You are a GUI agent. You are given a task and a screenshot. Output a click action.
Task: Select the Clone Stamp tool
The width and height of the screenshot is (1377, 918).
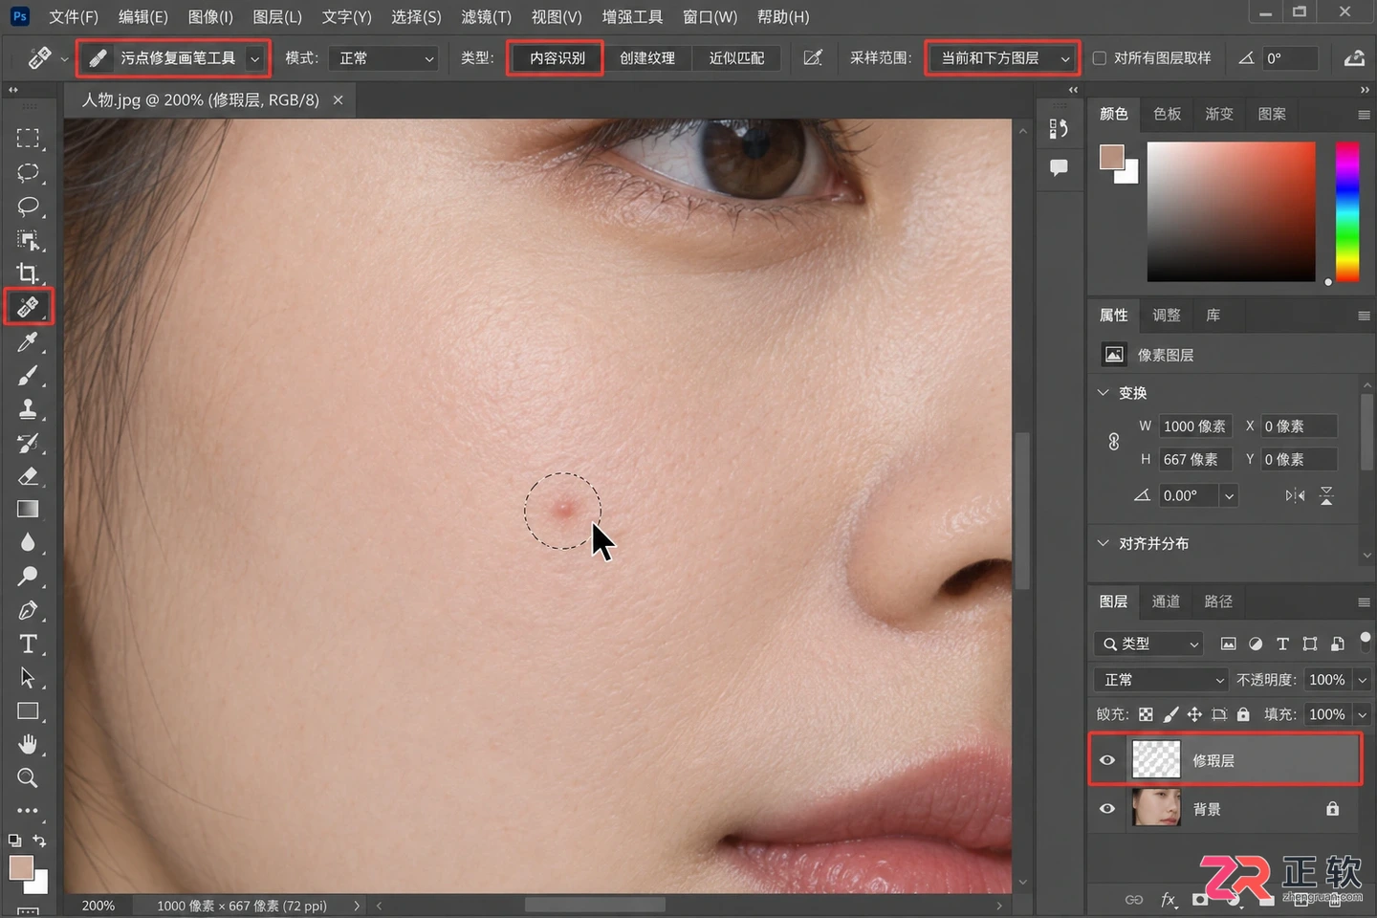point(28,408)
